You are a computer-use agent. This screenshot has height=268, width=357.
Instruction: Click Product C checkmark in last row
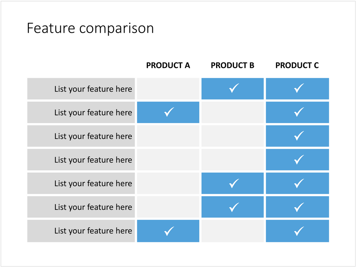(x=299, y=231)
